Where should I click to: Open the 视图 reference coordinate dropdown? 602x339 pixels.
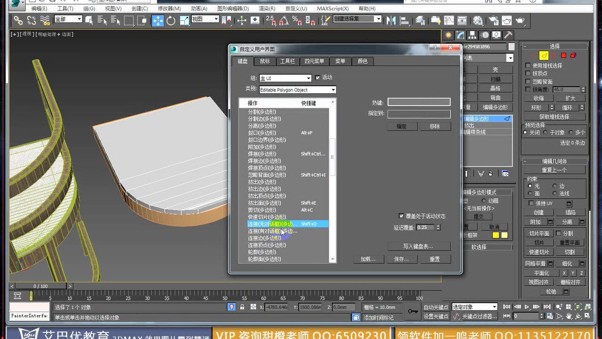205,19
